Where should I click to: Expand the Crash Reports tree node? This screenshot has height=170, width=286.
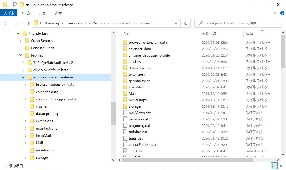coord(20,41)
